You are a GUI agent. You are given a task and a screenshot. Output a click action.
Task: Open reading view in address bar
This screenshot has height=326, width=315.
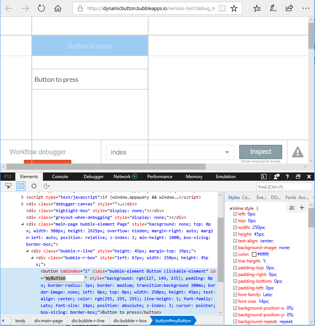(222, 9)
